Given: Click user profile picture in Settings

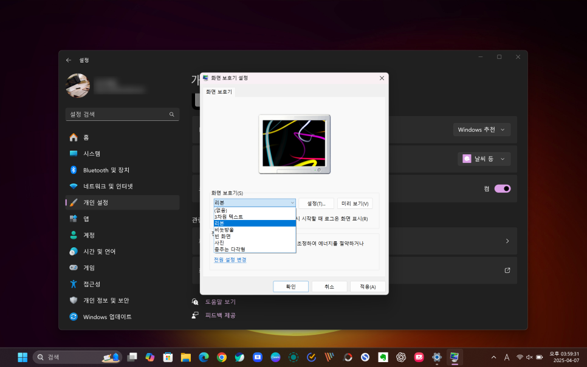Looking at the screenshot, I should click(x=78, y=86).
